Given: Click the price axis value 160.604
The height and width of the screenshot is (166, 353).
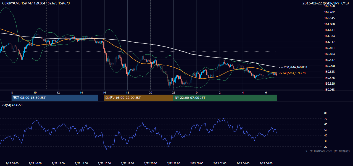Looking at the screenshot, I should click(x=329, y=54).
